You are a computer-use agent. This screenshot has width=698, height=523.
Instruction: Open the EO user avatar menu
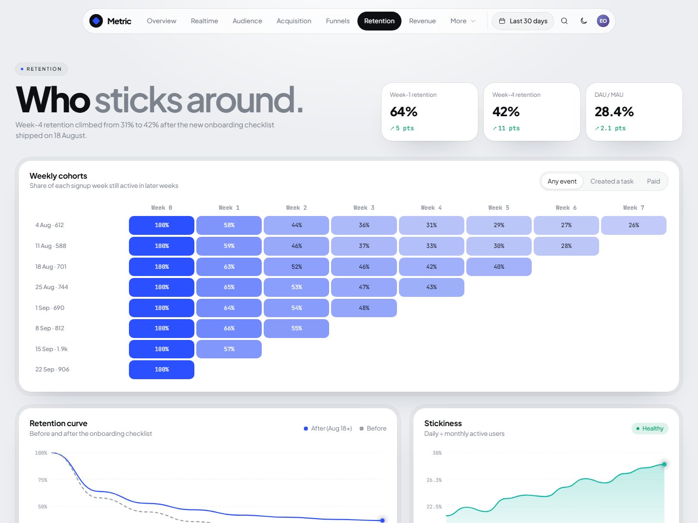(603, 21)
